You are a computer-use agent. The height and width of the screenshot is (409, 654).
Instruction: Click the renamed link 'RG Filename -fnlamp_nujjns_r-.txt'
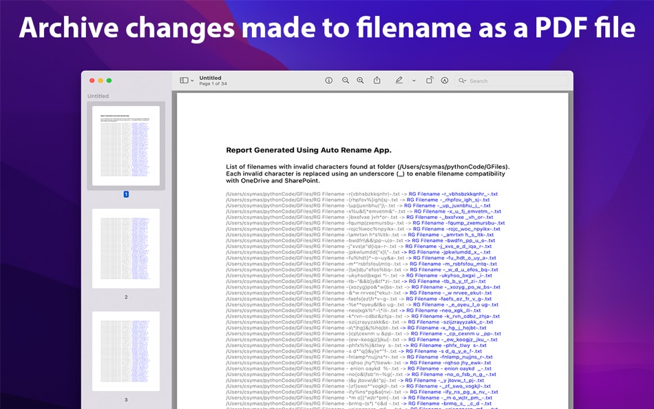[x=450, y=357]
